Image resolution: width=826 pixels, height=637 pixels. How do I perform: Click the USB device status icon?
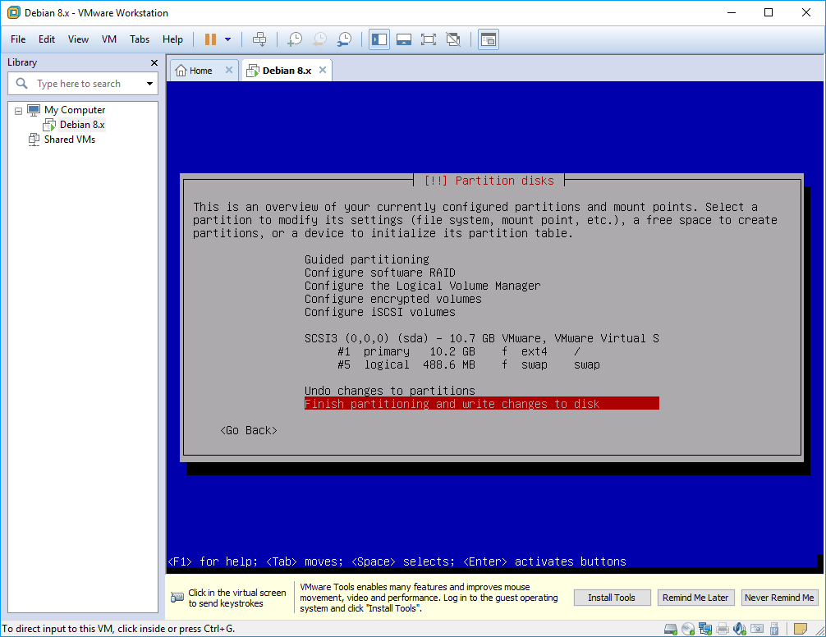click(773, 629)
